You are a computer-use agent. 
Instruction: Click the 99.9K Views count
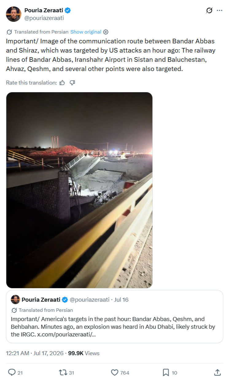(x=83, y=353)
